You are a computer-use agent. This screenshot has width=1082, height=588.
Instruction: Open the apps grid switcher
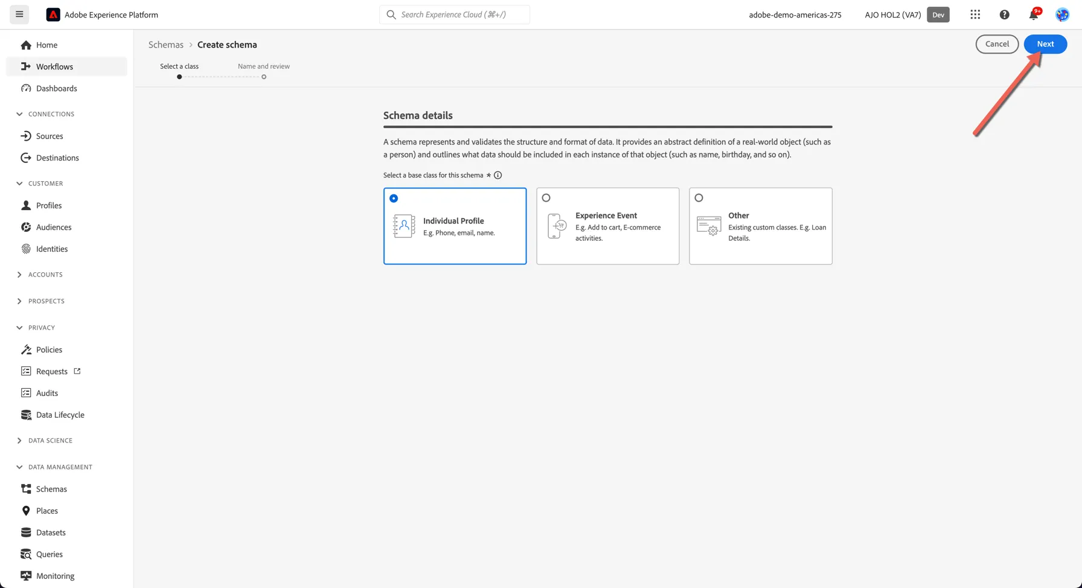(975, 14)
